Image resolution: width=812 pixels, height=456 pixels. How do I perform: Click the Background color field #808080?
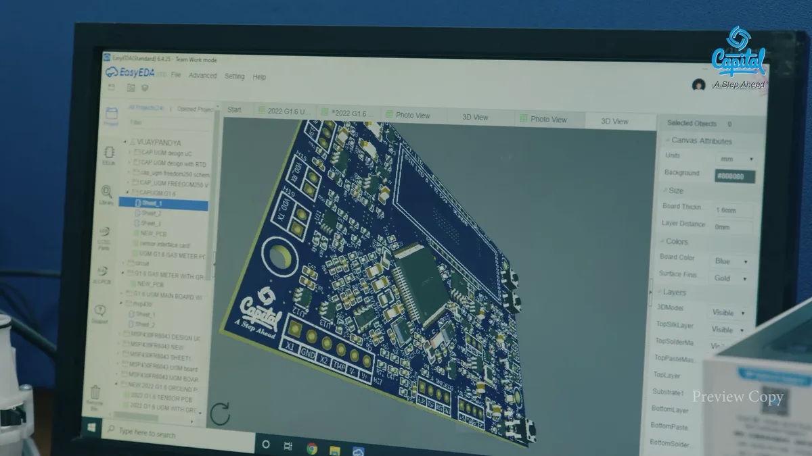point(735,176)
